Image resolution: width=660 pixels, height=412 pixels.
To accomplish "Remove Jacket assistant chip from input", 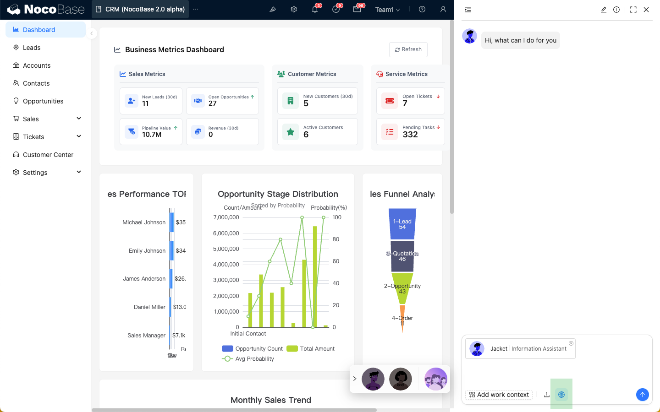I will click(x=571, y=343).
